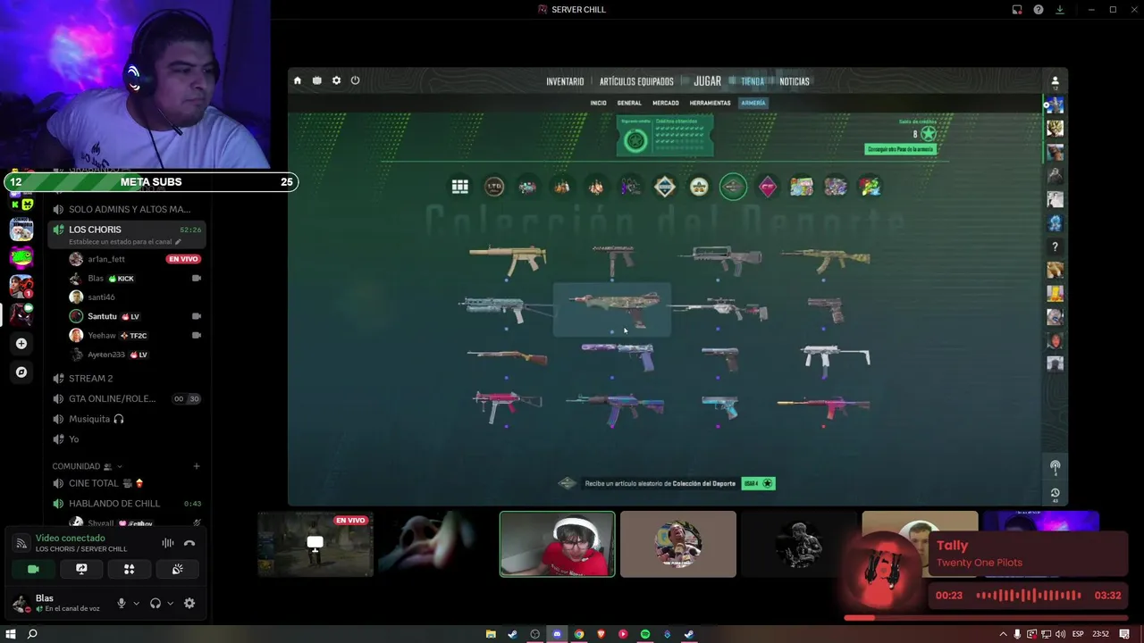Add a server with the plus icon
Screen dimensions: 1144x643
pyautogui.click(x=21, y=343)
